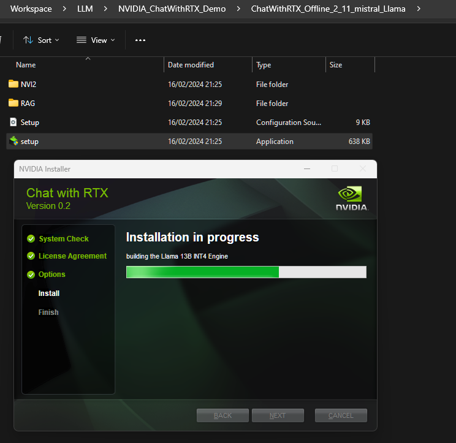Select the Finish step

pyautogui.click(x=48, y=312)
